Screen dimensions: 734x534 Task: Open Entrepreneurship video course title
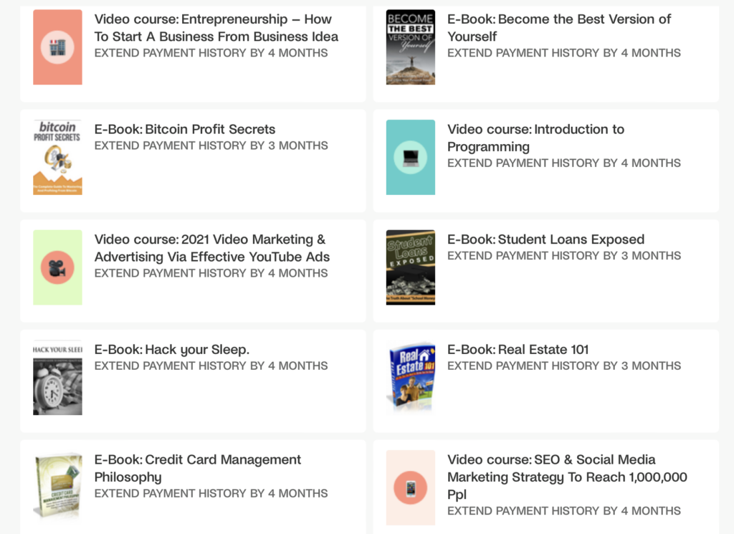click(x=216, y=28)
